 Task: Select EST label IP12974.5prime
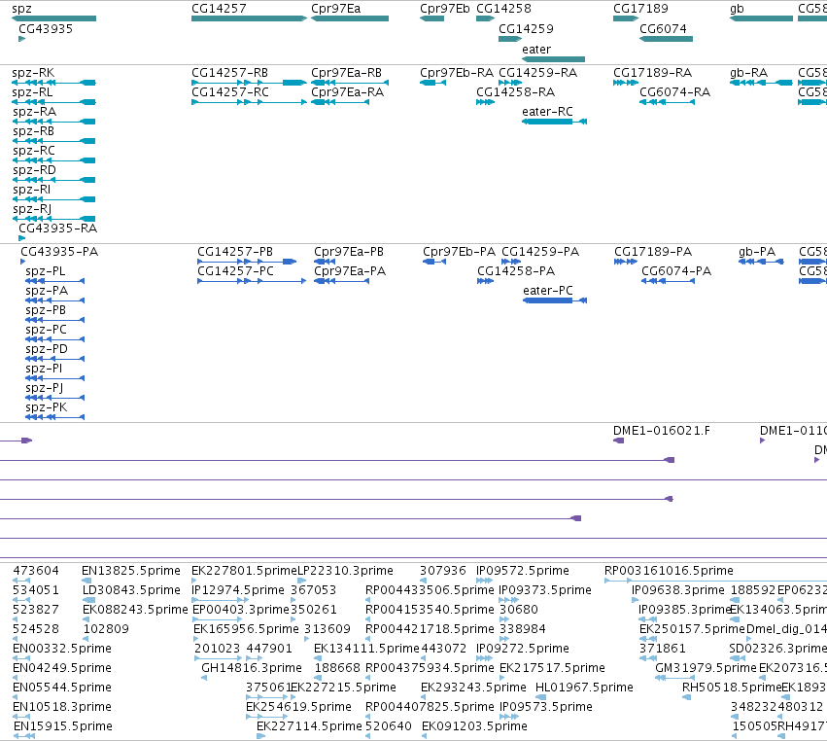(x=238, y=590)
